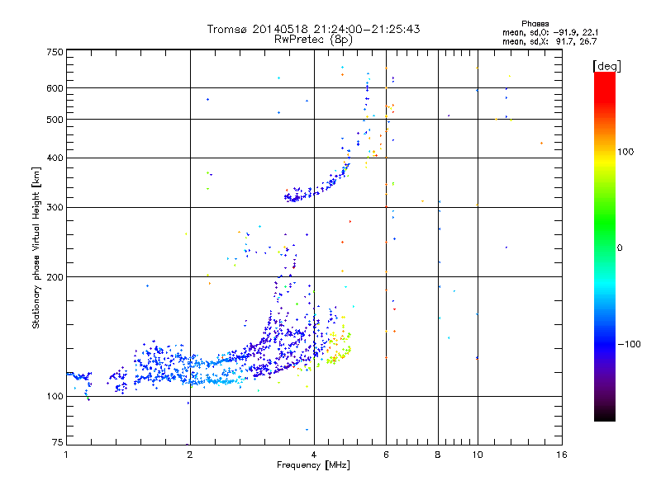
Task: Click the y-axis tick label '750'
Action: [x=55, y=52]
